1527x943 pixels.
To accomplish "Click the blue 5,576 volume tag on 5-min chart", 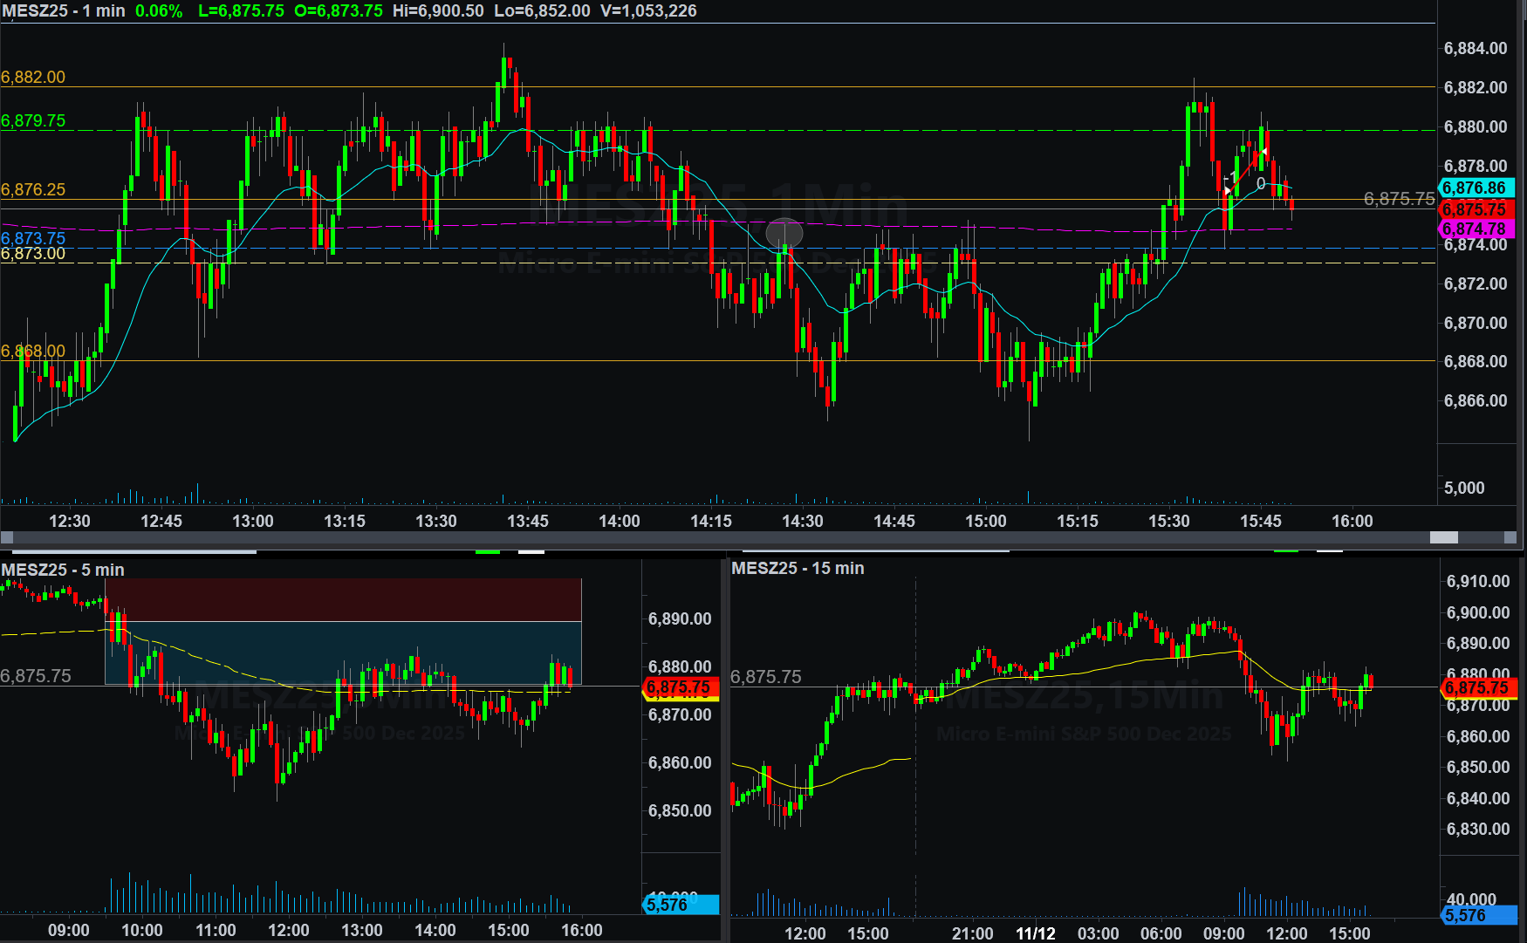I will click(x=681, y=905).
